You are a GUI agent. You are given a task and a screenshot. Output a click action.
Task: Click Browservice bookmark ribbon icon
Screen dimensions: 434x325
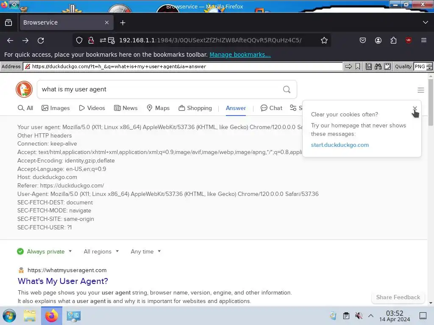point(358,66)
